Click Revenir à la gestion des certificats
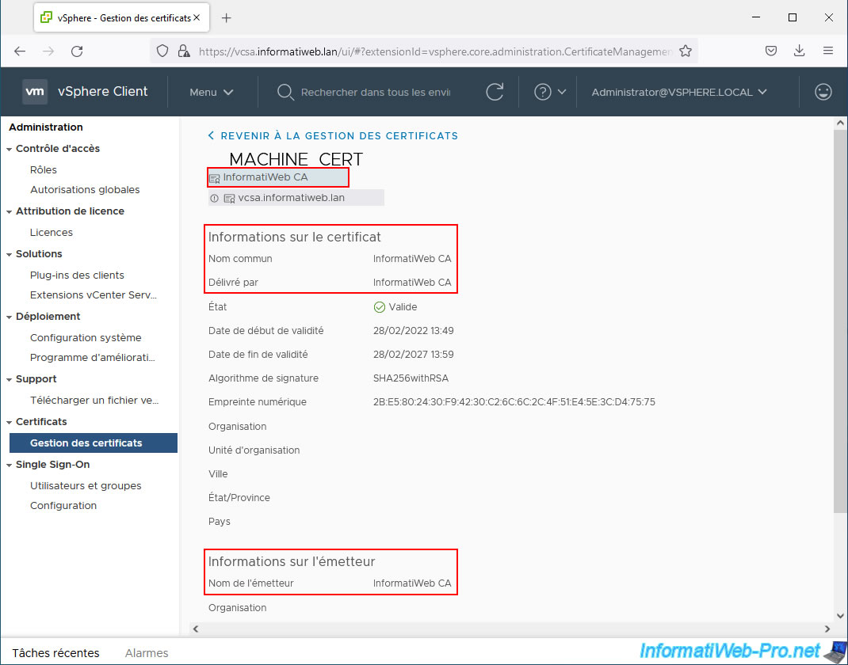848x665 pixels. click(x=338, y=135)
